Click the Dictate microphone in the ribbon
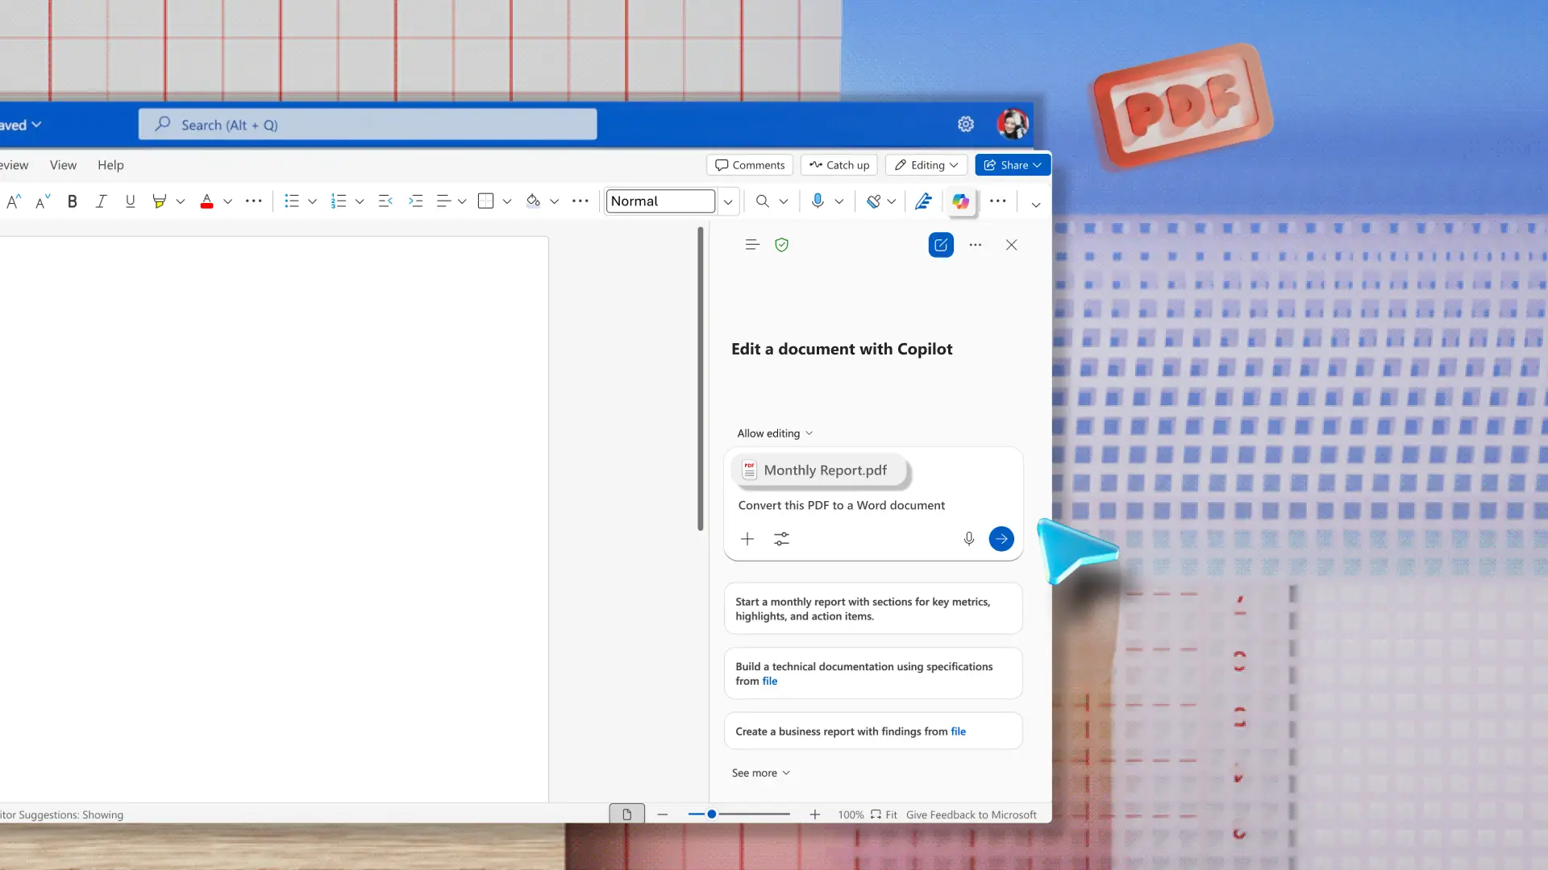Screen dimensions: 1548x870 818,201
